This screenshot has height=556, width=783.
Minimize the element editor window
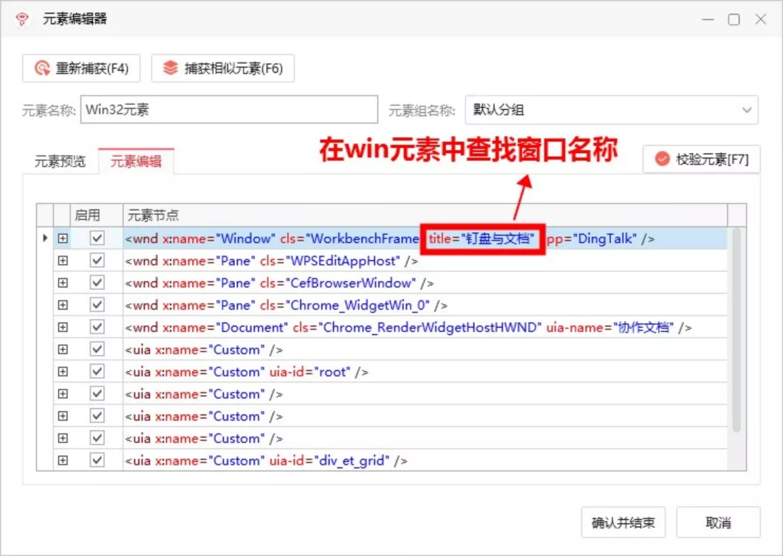(708, 20)
